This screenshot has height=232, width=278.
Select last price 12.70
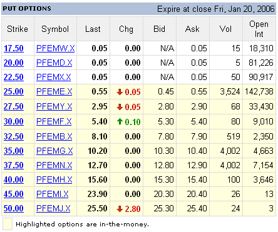click(x=98, y=165)
